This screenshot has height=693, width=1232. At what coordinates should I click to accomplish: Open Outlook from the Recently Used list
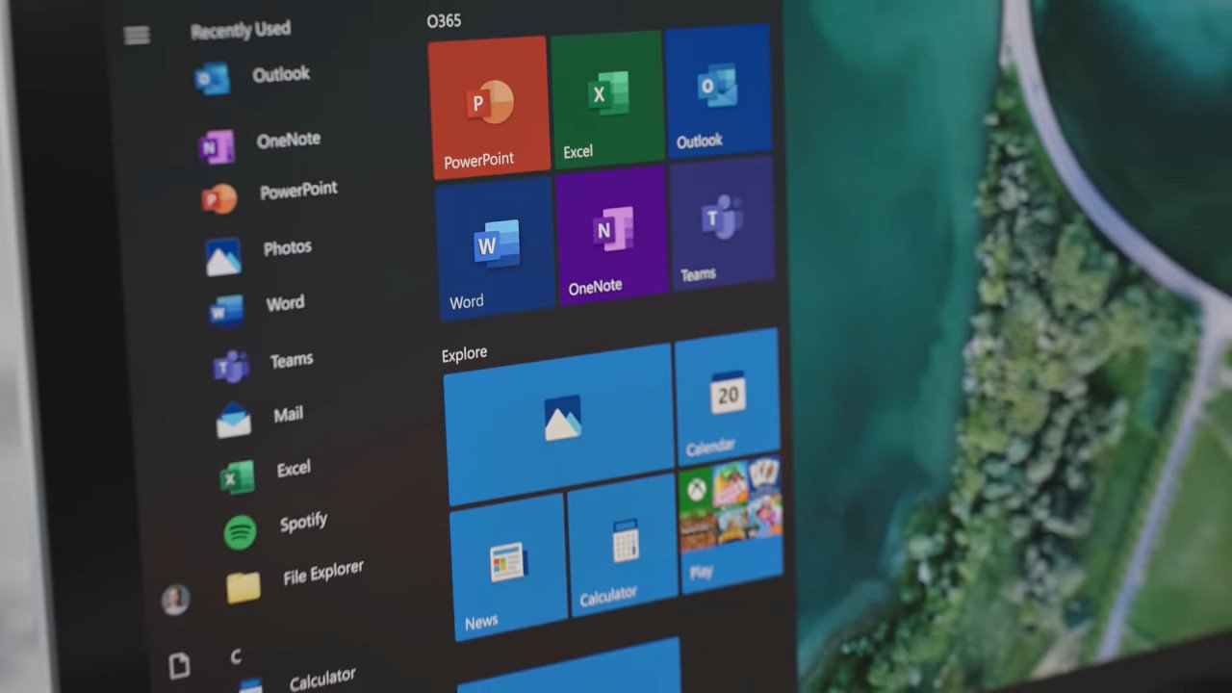[x=252, y=77]
